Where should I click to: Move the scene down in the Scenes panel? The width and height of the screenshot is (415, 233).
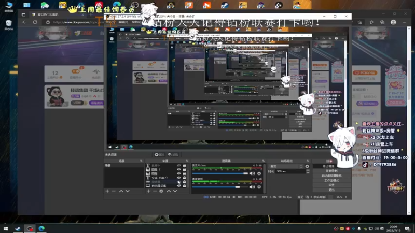click(x=128, y=191)
